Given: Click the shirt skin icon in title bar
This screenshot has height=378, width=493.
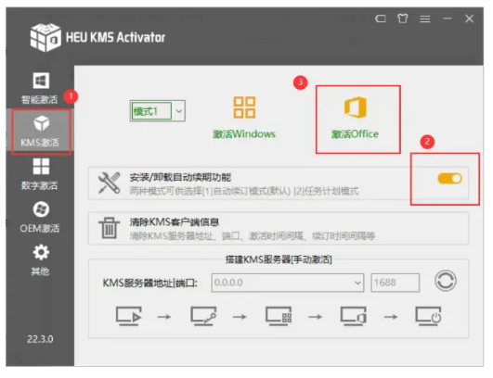Looking at the screenshot, I should (402, 19).
